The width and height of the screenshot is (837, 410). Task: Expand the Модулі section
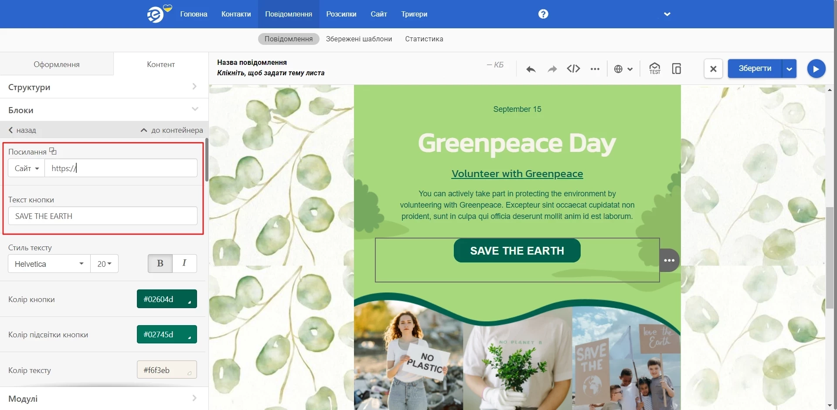tap(104, 399)
